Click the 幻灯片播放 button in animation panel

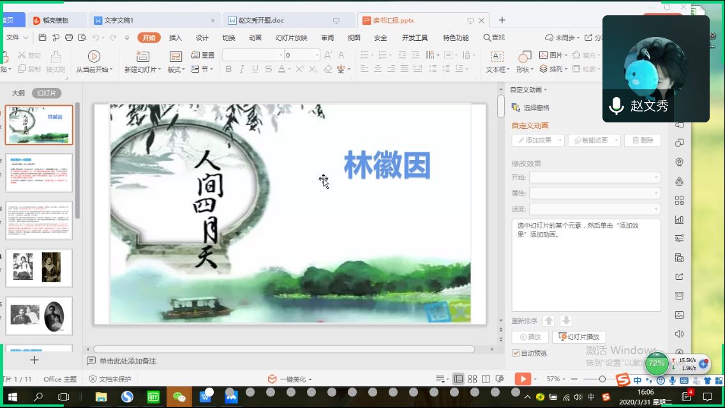(579, 337)
